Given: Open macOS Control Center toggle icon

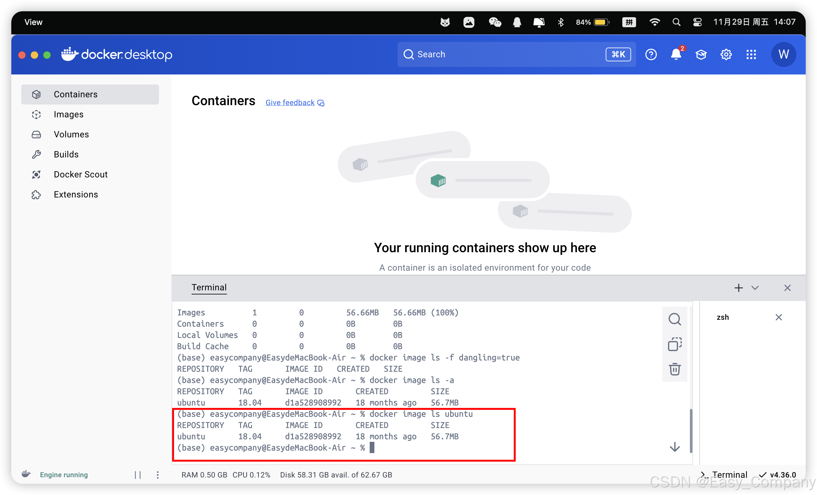Looking at the screenshot, I should 697,22.
